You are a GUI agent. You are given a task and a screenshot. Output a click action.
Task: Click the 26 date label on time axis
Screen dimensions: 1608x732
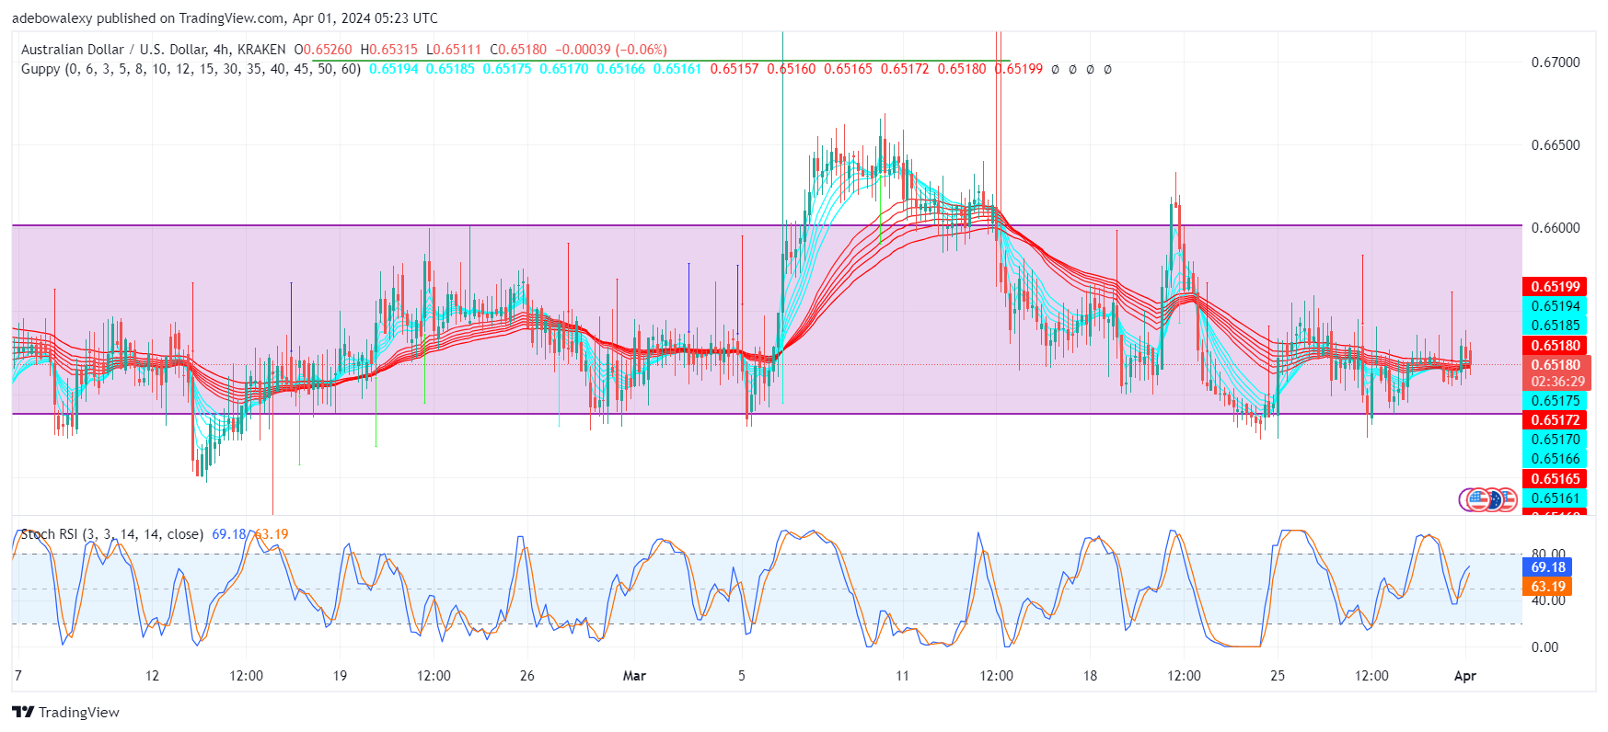coord(527,676)
